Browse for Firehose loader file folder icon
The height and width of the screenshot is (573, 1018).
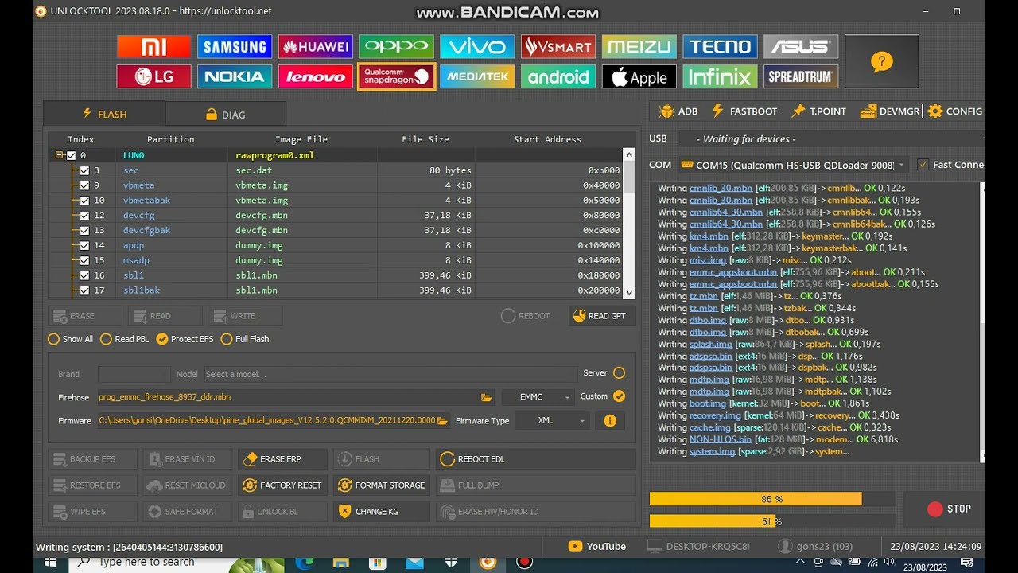(486, 397)
